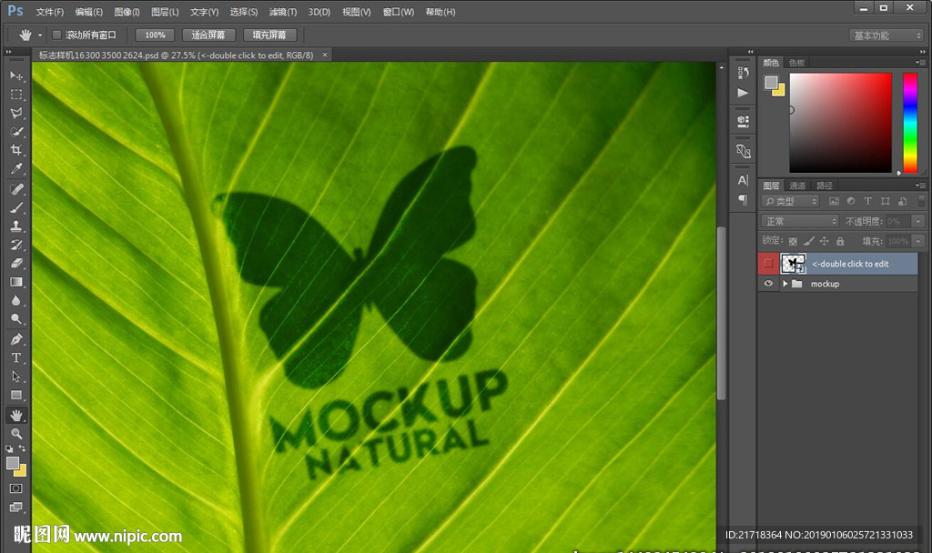Open the workspace switcher dropdown
932x553 pixels.
pos(886,35)
